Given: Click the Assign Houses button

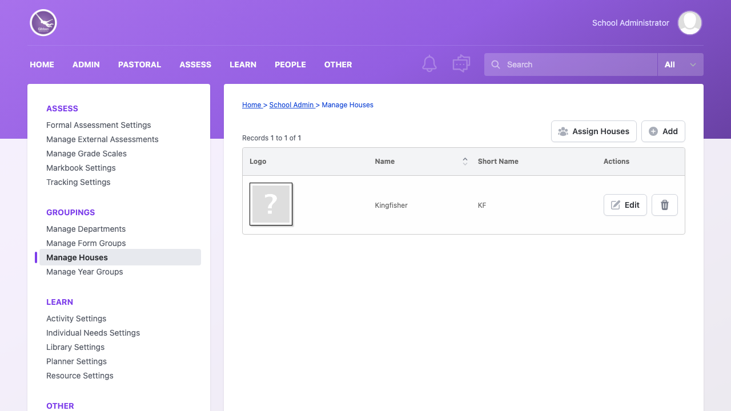Looking at the screenshot, I should pyautogui.click(x=594, y=131).
